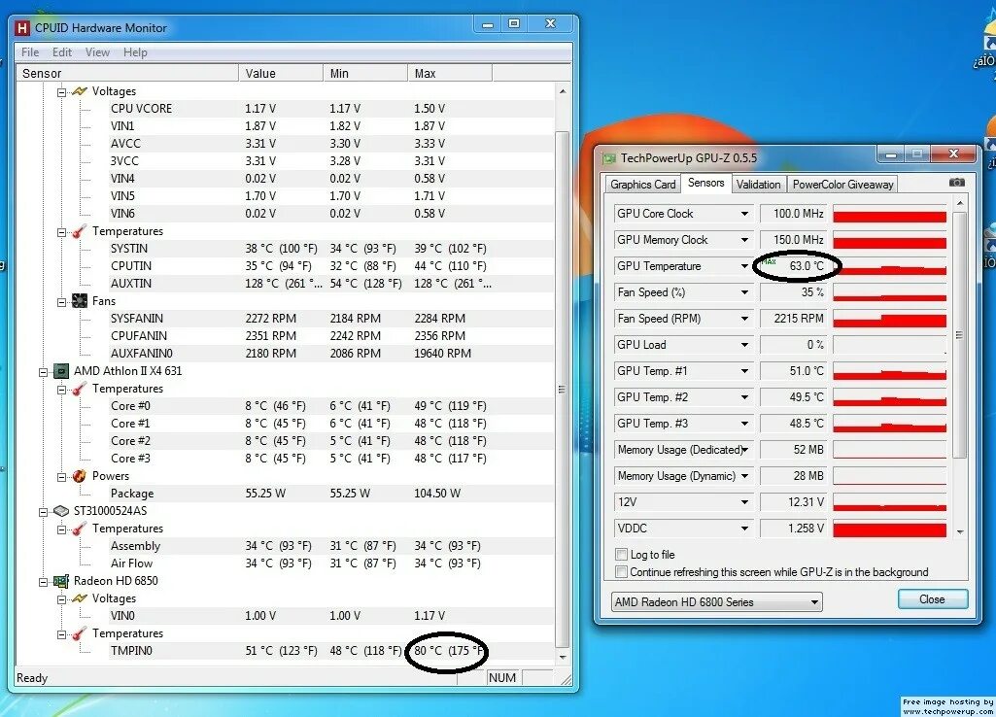Open the Help menu in Hardware Monitor
The image size is (996, 717).
tap(135, 52)
